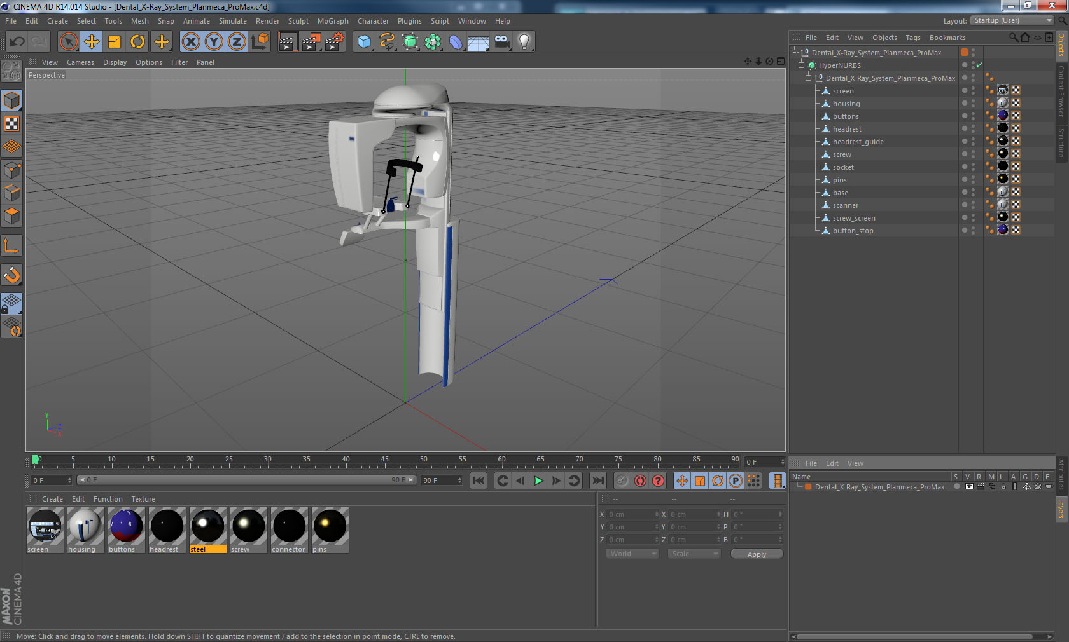Toggle snapping magnet icon
Image resolution: width=1069 pixels, height=642 pixels.
tap(11, 275)
